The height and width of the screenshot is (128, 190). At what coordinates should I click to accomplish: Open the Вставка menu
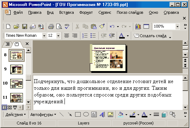point(66,12)
